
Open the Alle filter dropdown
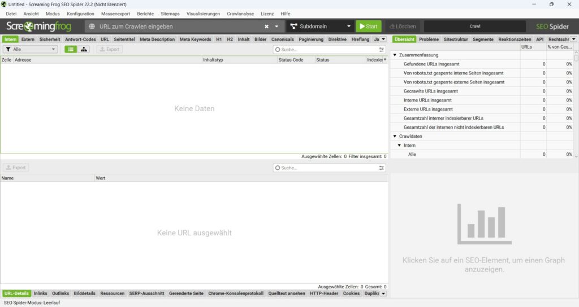[x=31, y=50]
